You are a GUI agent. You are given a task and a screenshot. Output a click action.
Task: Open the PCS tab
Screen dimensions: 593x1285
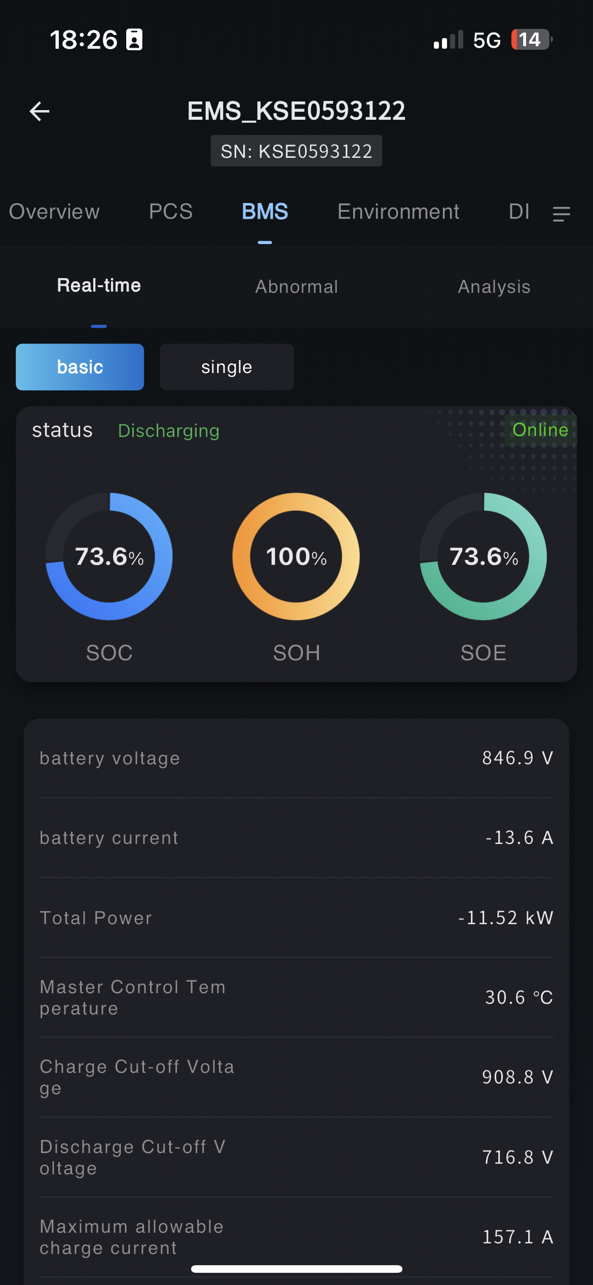coord(171,212)
